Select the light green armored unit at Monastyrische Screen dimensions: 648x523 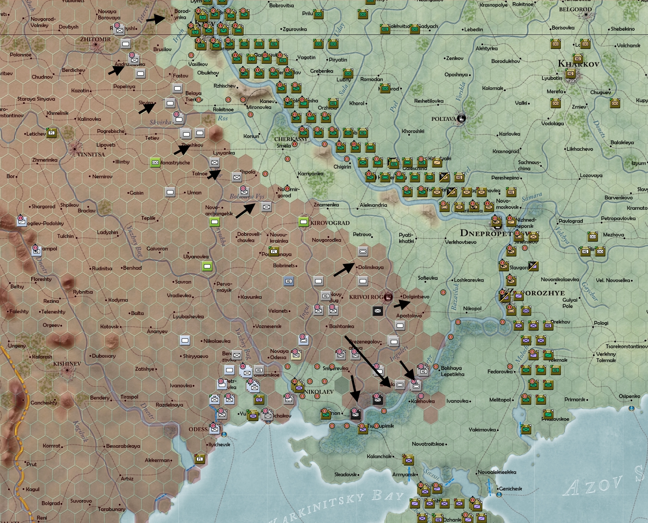pyautogui.click(x=155, y=162)
